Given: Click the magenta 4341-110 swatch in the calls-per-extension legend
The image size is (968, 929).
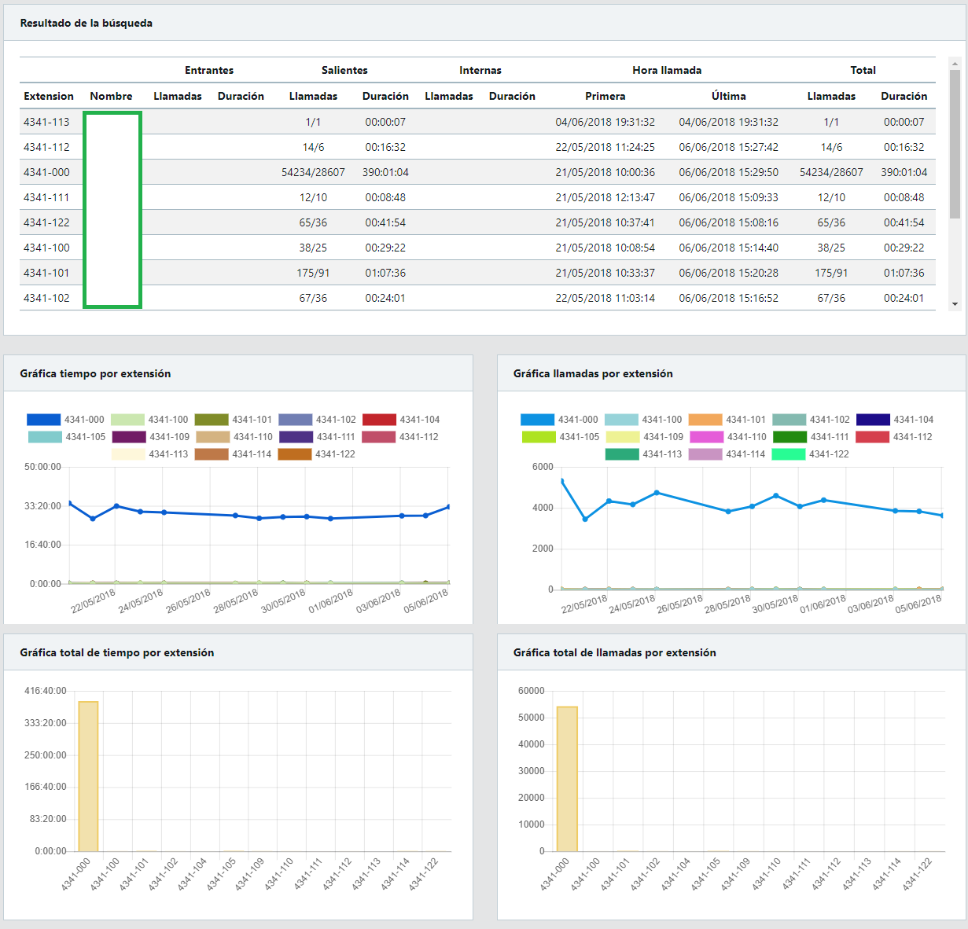Looking at the screenshot, I should coord(706,437).
